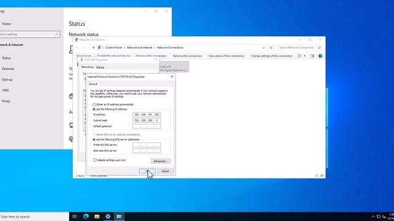Click Network and Internet in breadcrumb

(140, 48)
